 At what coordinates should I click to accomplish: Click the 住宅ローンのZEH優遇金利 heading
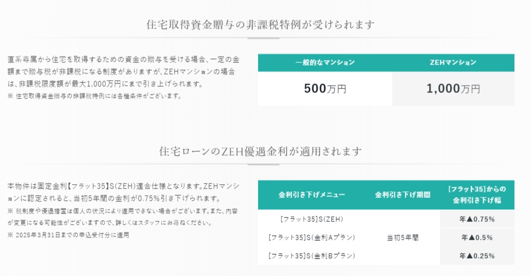[260, 151]
